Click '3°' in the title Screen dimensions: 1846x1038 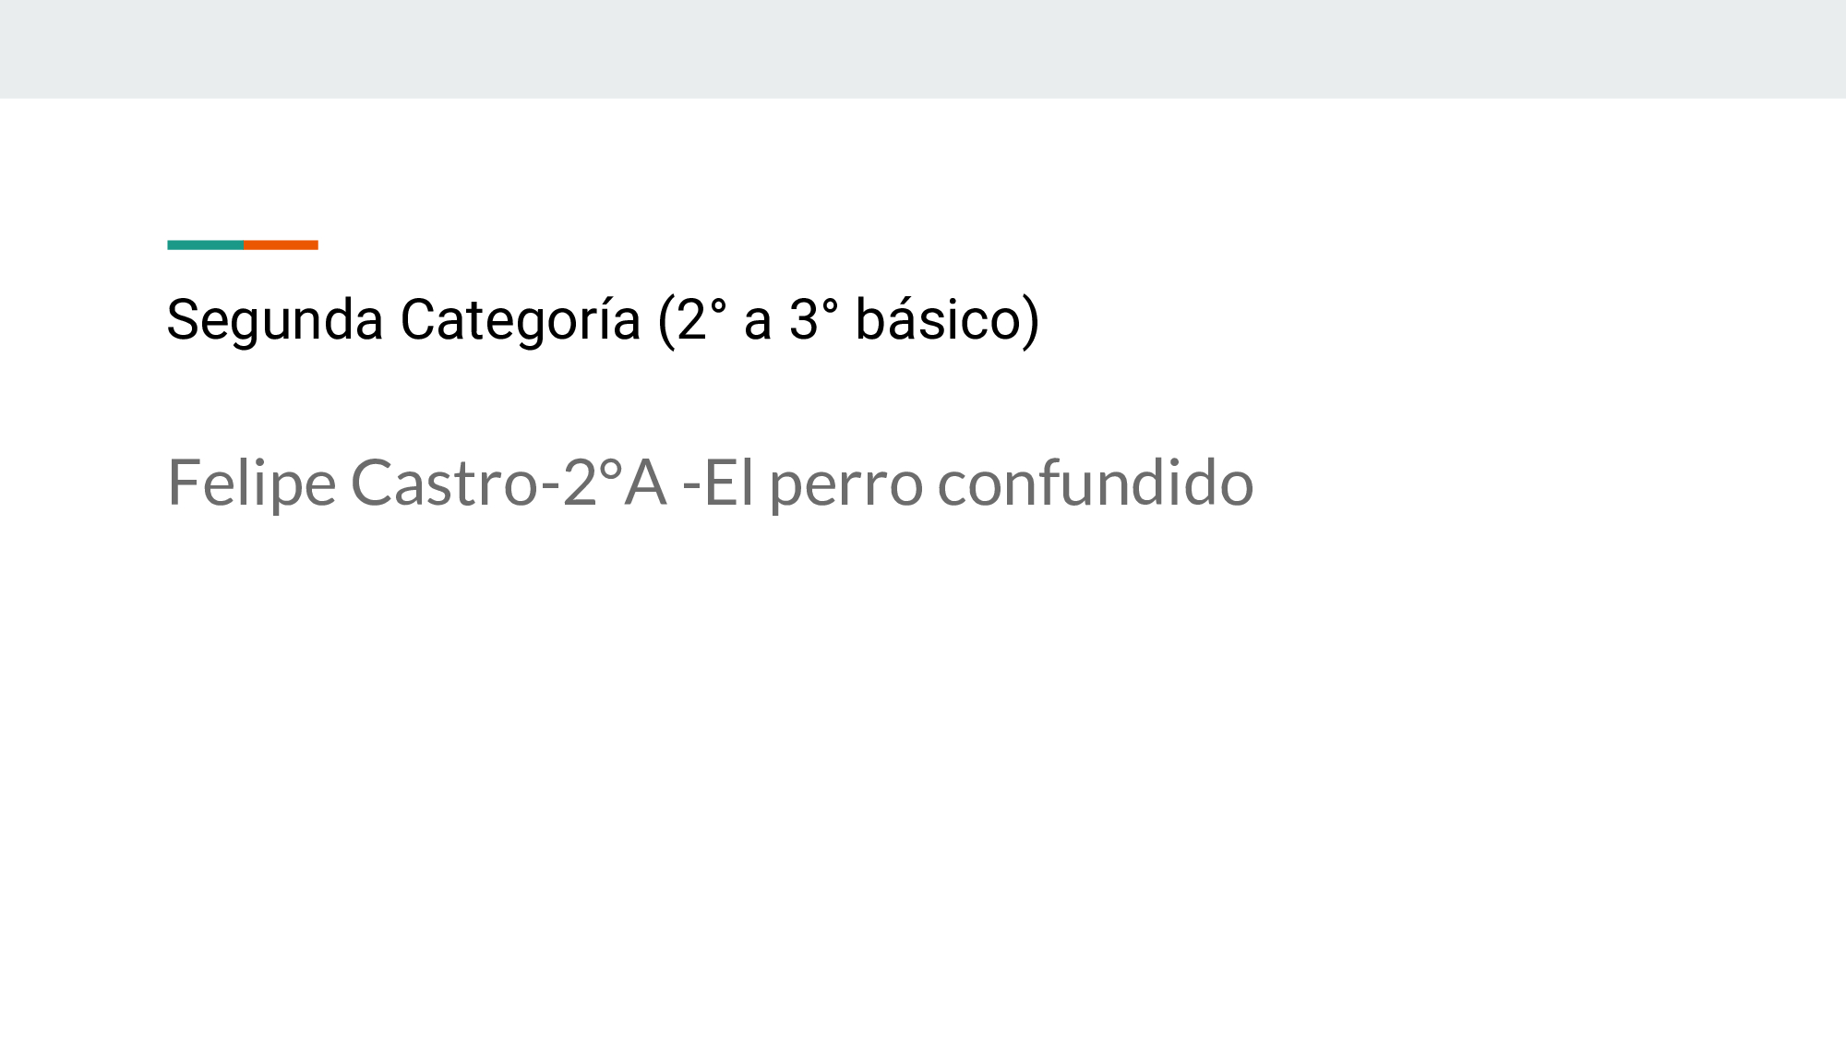tap(813, 320)
